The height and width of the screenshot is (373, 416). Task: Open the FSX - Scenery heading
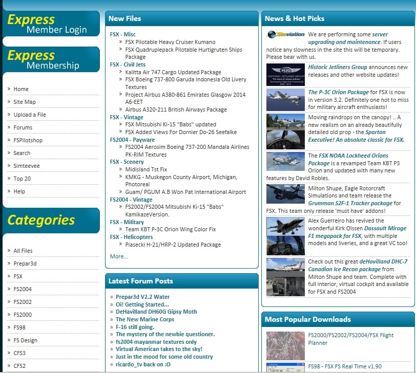click(x=127, y=162)
